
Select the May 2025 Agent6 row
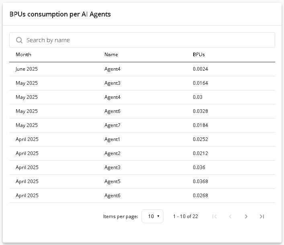(142, 111)
